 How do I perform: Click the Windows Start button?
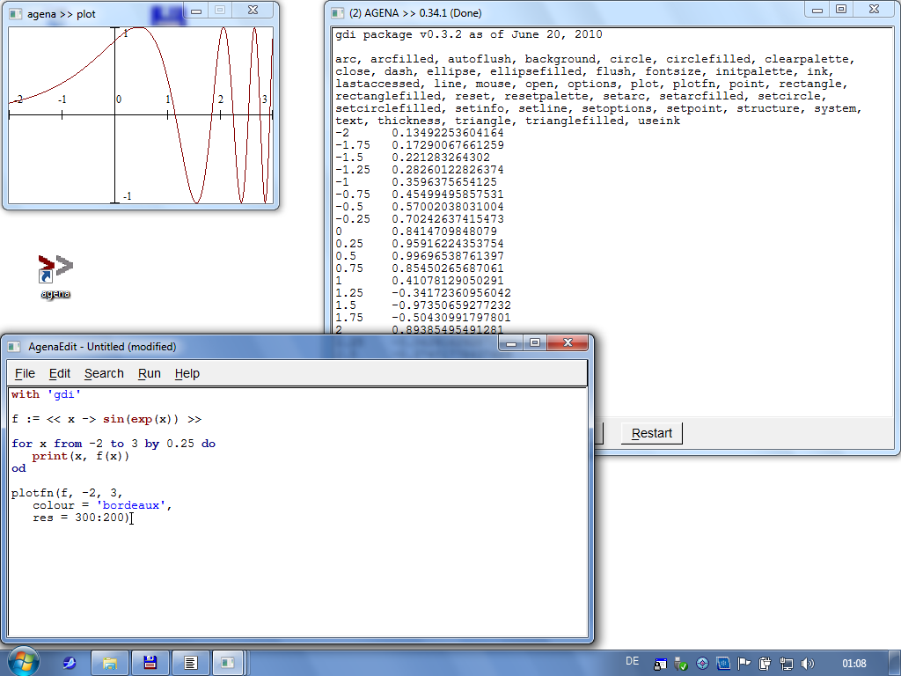point(21,661)
